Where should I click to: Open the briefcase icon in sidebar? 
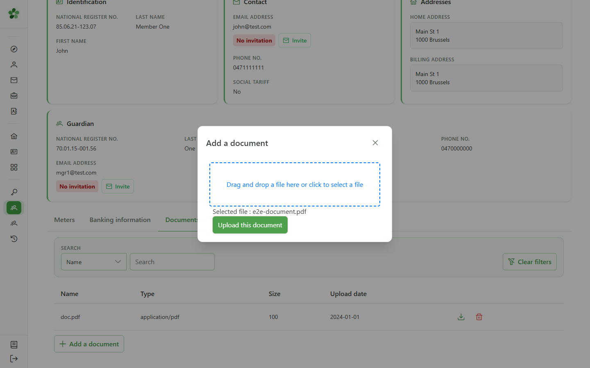coord(14,96)
